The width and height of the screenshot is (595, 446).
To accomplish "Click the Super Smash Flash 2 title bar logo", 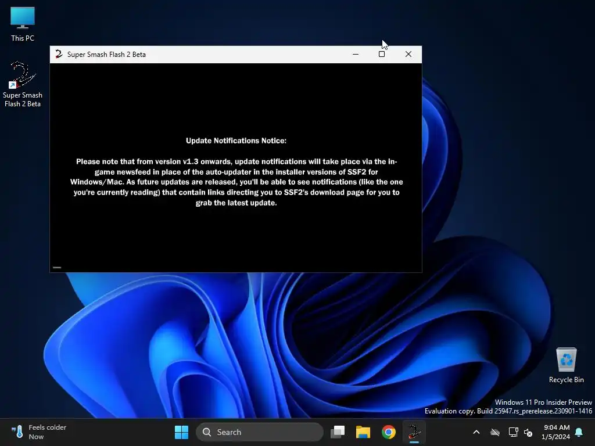I will point(59,54).
